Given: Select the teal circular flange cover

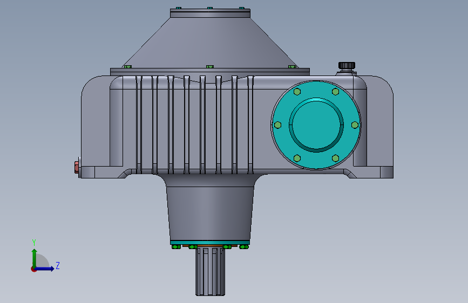Looking at the screenshot, I should [316, 125].
